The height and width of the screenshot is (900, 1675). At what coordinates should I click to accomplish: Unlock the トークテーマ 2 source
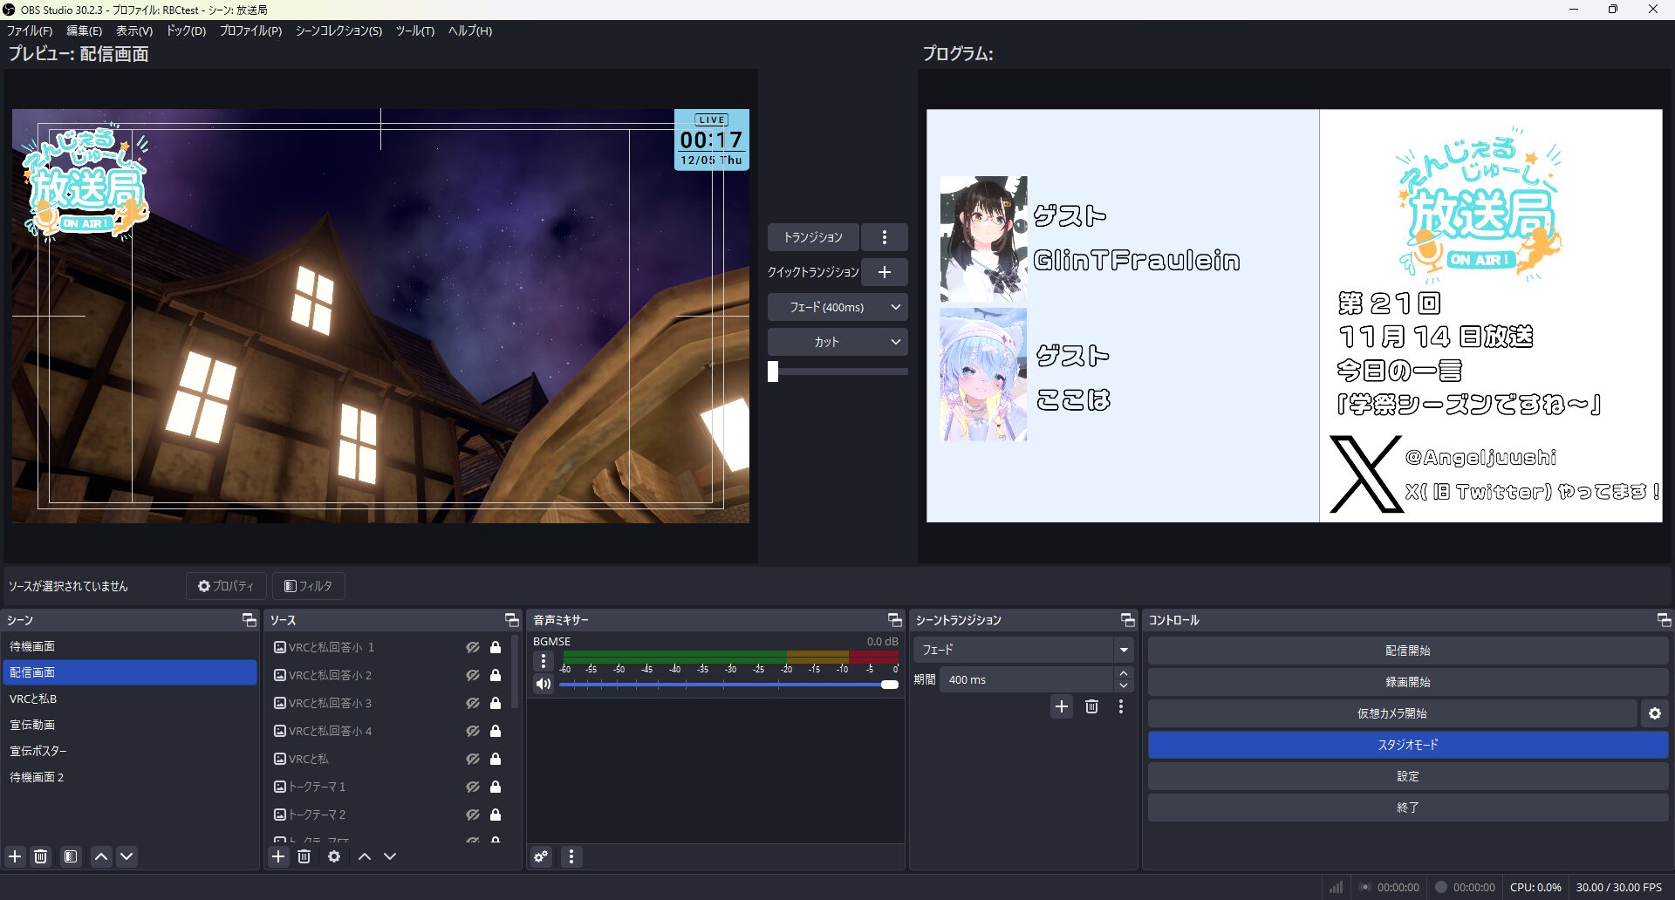496,815
